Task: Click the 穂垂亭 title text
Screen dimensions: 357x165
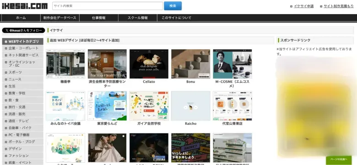Action: 65,82
